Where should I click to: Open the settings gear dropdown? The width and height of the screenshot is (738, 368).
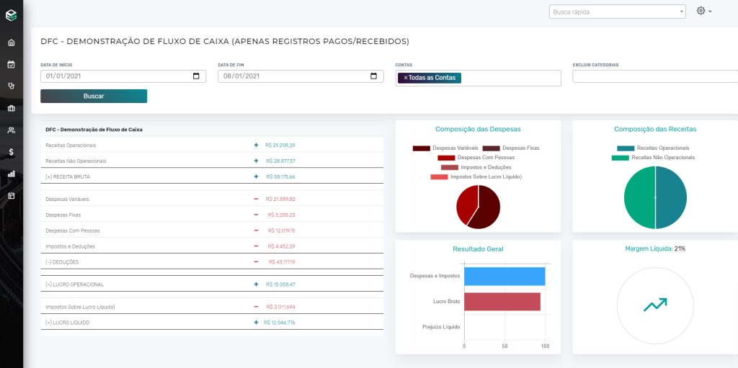704,11
